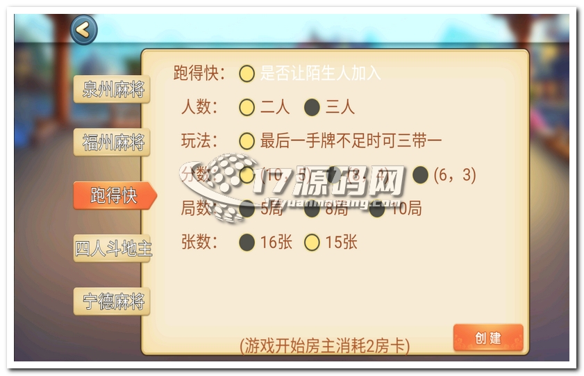Open the 宁德麻将 tab
The height and width of the screenshot is (376, 584).
(112, 302)
